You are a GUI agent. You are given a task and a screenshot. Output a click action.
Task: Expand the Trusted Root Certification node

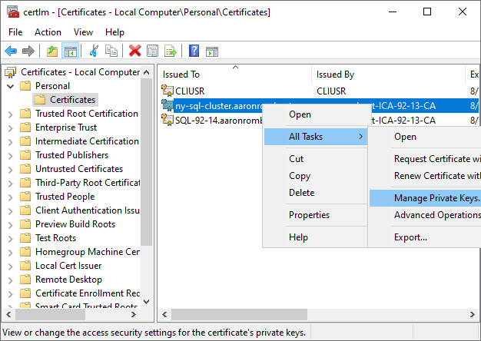[10, 114]
